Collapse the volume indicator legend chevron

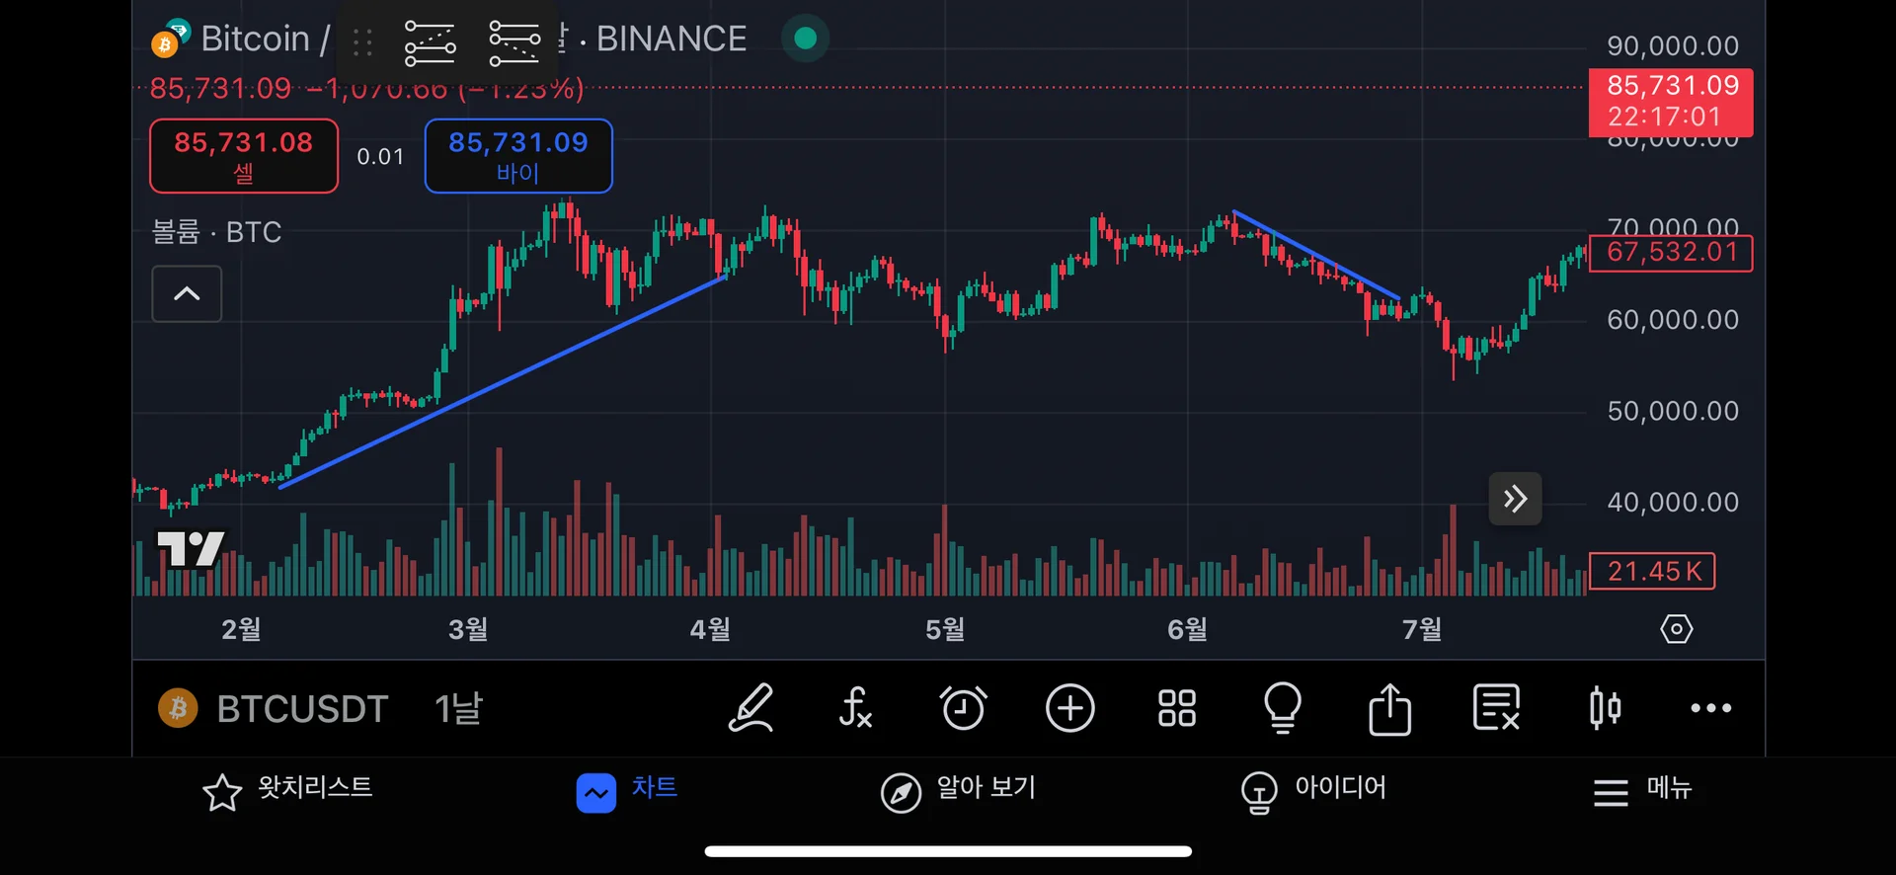[187, 293]
